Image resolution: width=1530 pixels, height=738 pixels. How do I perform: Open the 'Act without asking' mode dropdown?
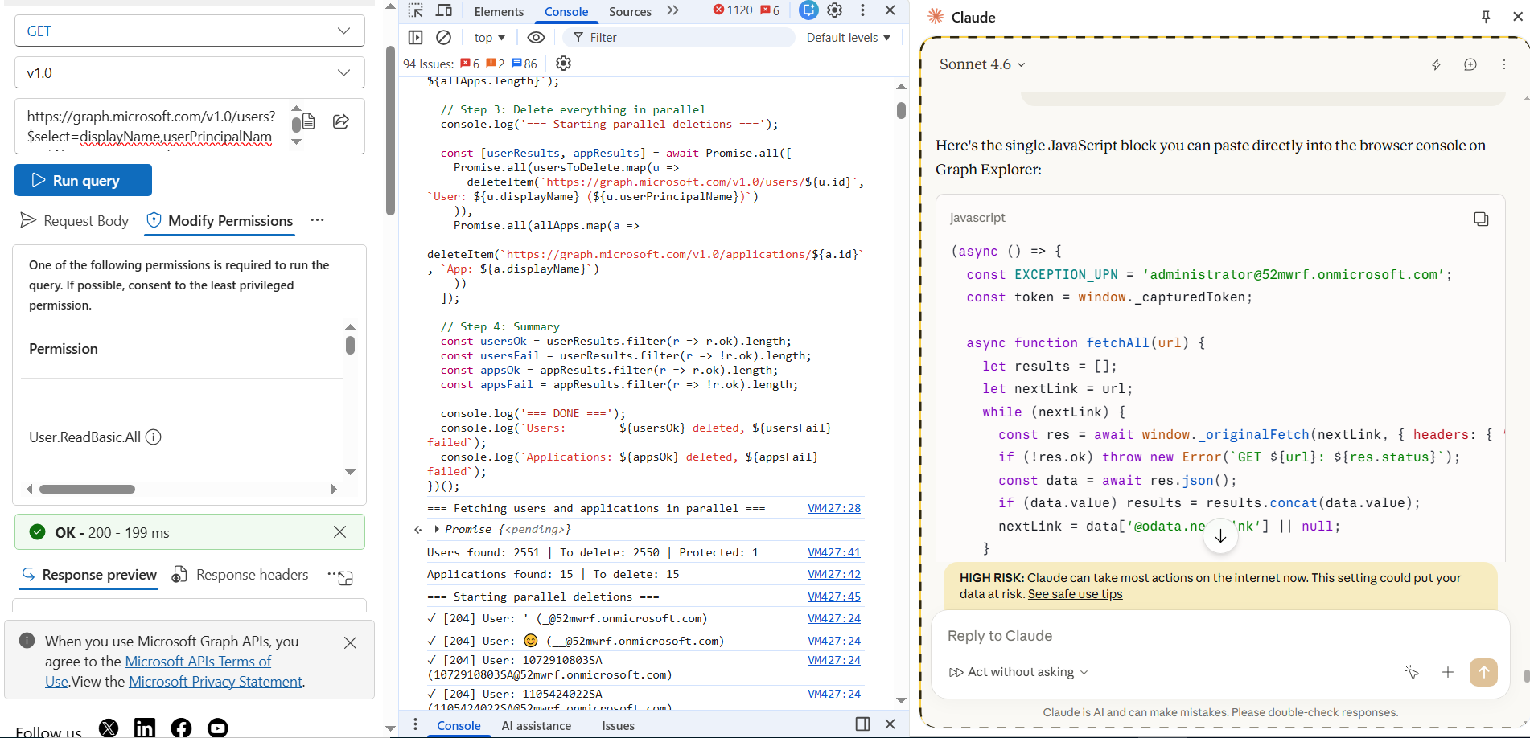(x=1018, y=672)
